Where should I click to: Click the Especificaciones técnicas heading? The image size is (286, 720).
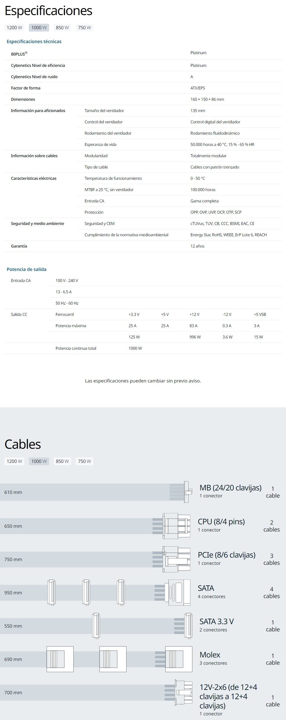[x=34, y=41]
